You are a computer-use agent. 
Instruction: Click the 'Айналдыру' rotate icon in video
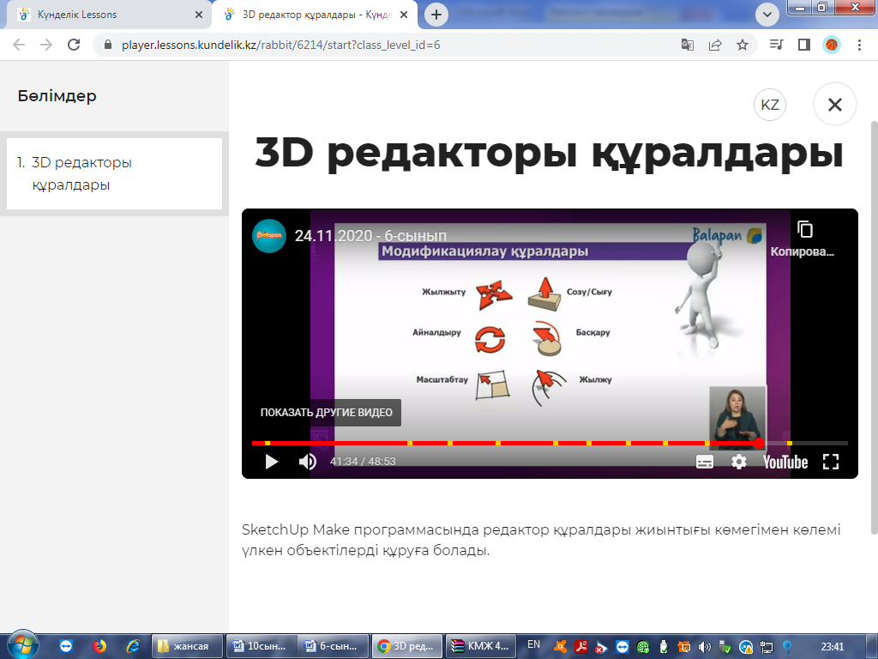[490, 340]
